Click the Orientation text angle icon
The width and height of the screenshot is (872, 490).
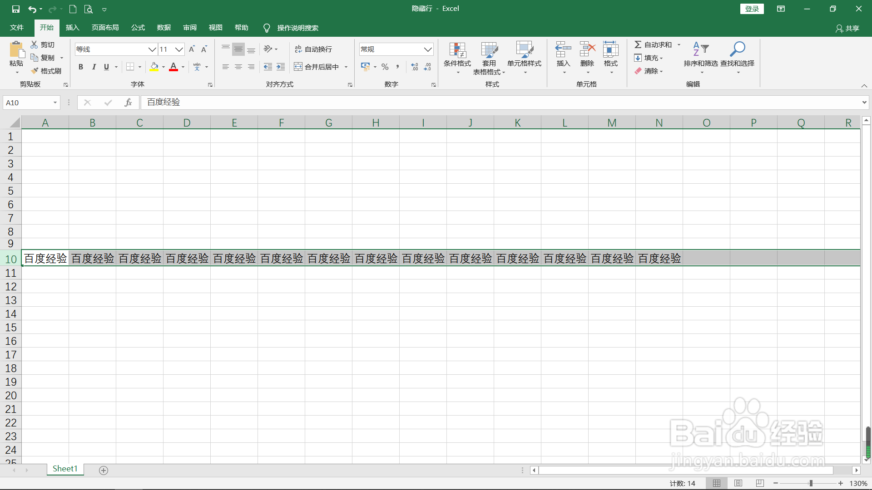(268, 49)
